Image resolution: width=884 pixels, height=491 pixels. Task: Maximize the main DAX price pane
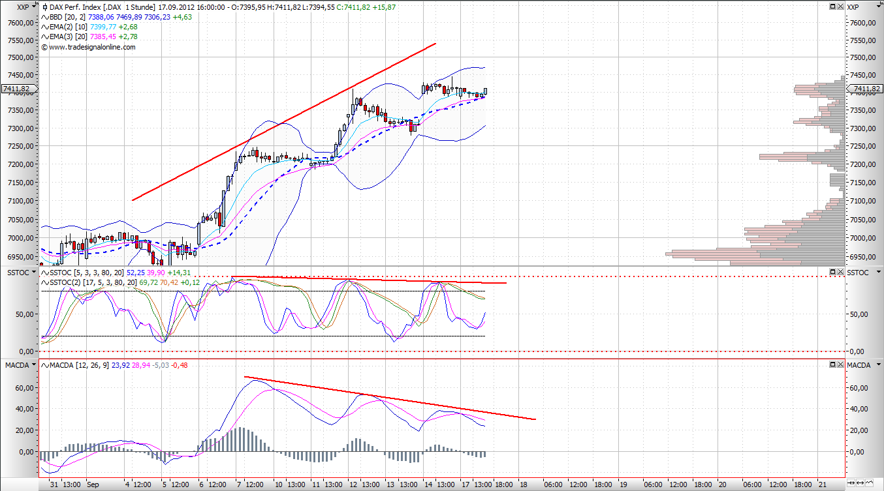[x=833, y=7]
